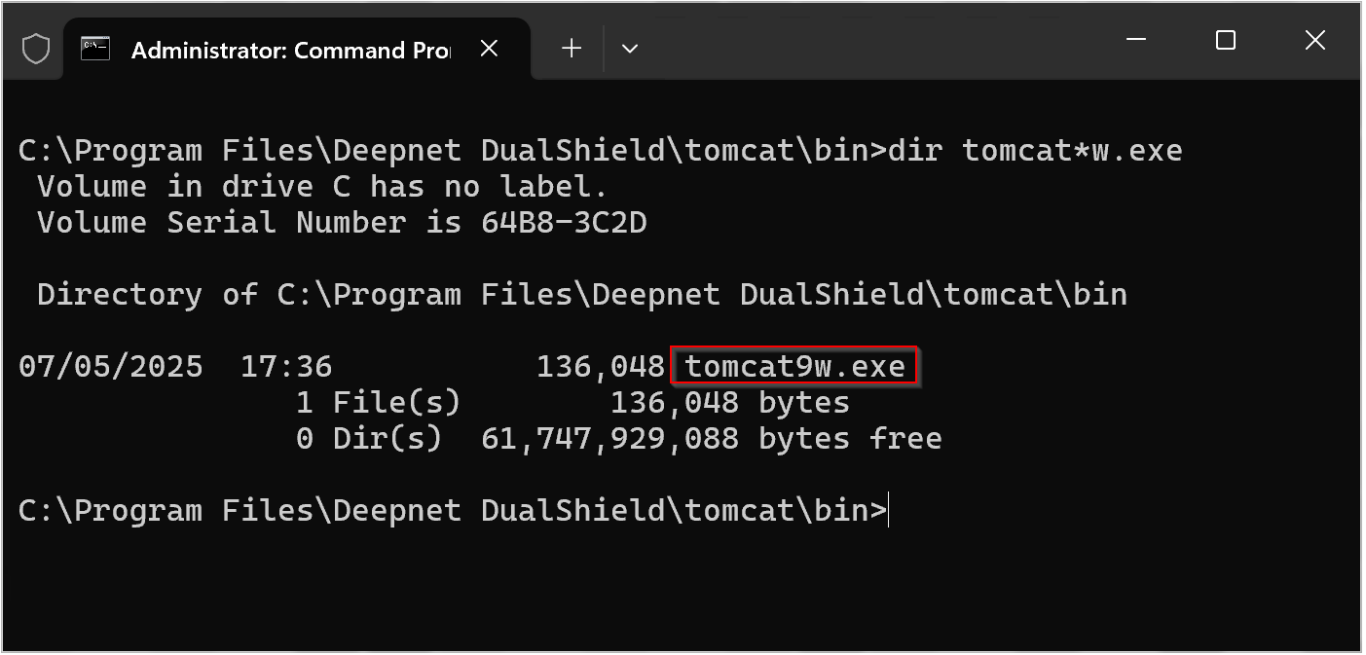The image size is (1366, 655).
Task: Click the cursor at the last prompt line
Action: tap(888, 510)
